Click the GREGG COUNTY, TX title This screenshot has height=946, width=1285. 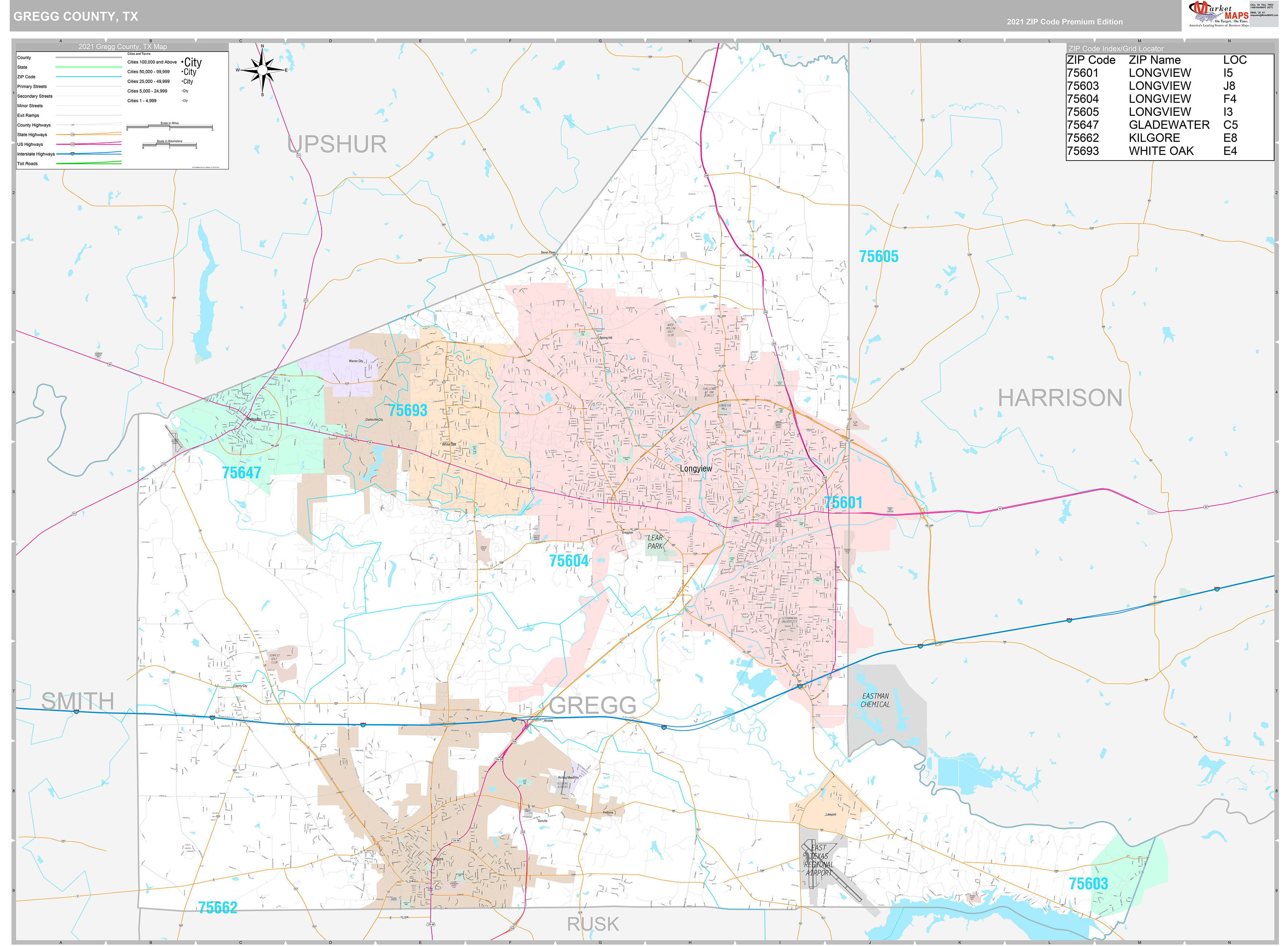(x=76, y=17)
